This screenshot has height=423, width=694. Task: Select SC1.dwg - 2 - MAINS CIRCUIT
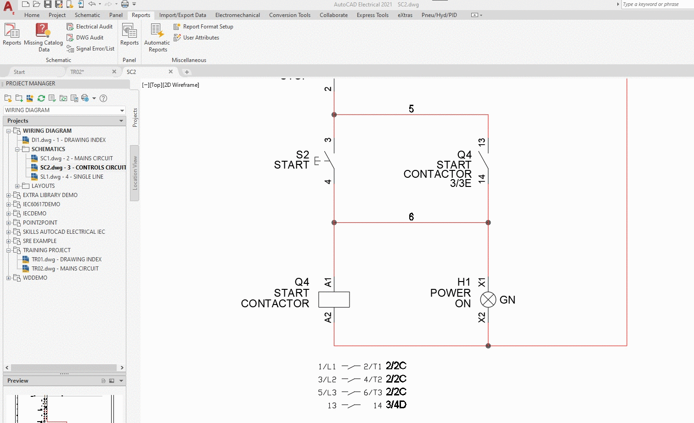(x=76, y=158)
